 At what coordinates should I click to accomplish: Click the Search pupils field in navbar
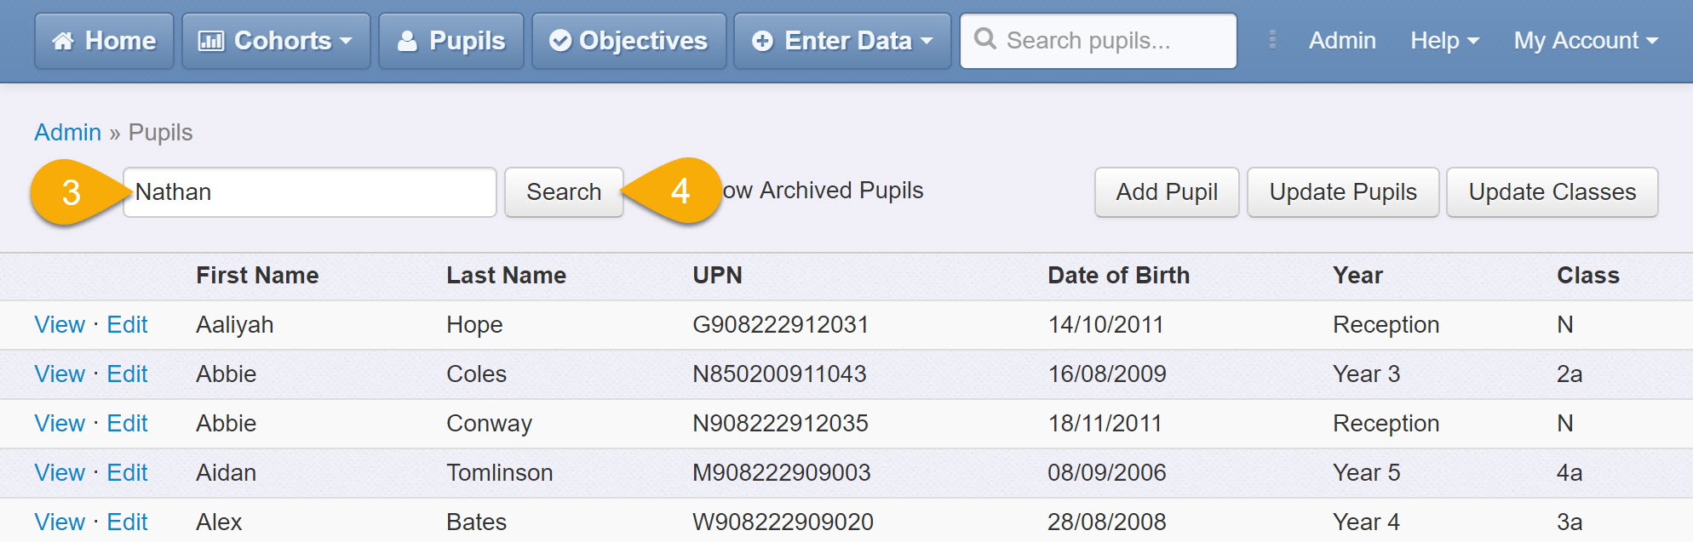pyautogui.click(x=1099, y=41)
